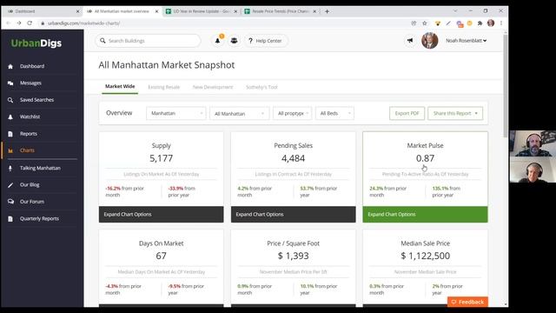Image resolution: width=556 pixels, height=313 pixels.
Task: Select Charts in the sidebar
Action: [x=27, y=150]
